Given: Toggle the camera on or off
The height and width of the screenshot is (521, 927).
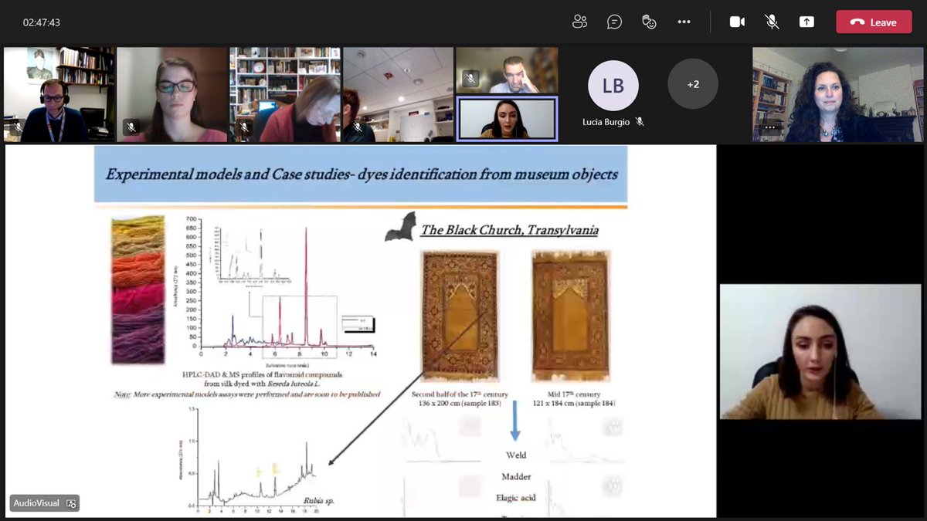Looking at the screenshot, I should (738, 22).
